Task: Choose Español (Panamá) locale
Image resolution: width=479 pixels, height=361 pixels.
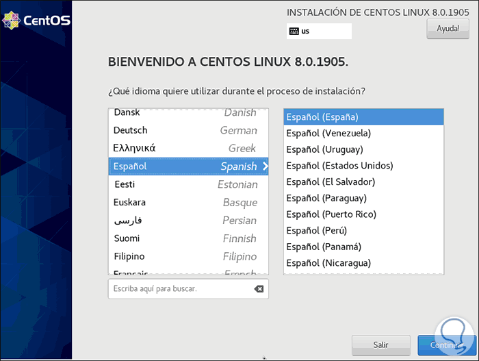Action: tap(363, 247)
